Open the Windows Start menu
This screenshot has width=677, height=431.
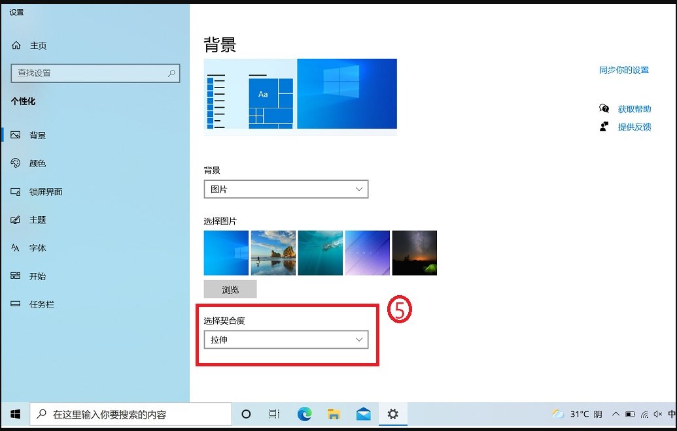pyautogui.click(x=14, y=414)
